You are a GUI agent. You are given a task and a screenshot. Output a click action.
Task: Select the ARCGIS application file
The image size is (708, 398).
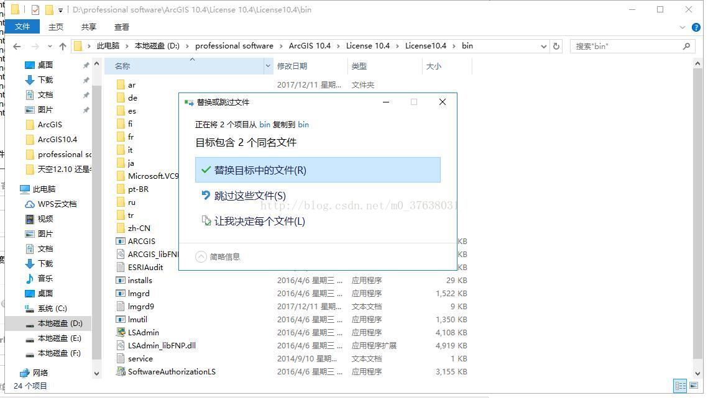point(141,242)
